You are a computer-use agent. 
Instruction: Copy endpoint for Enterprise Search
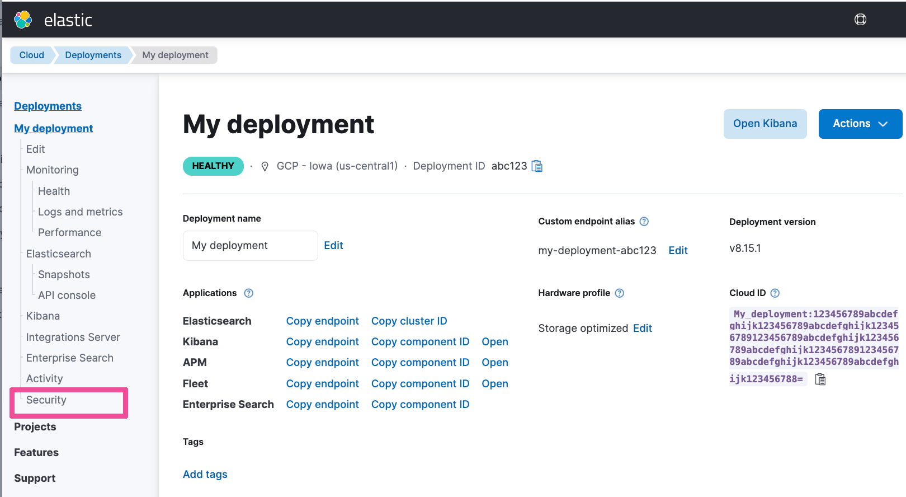(322, 405)
